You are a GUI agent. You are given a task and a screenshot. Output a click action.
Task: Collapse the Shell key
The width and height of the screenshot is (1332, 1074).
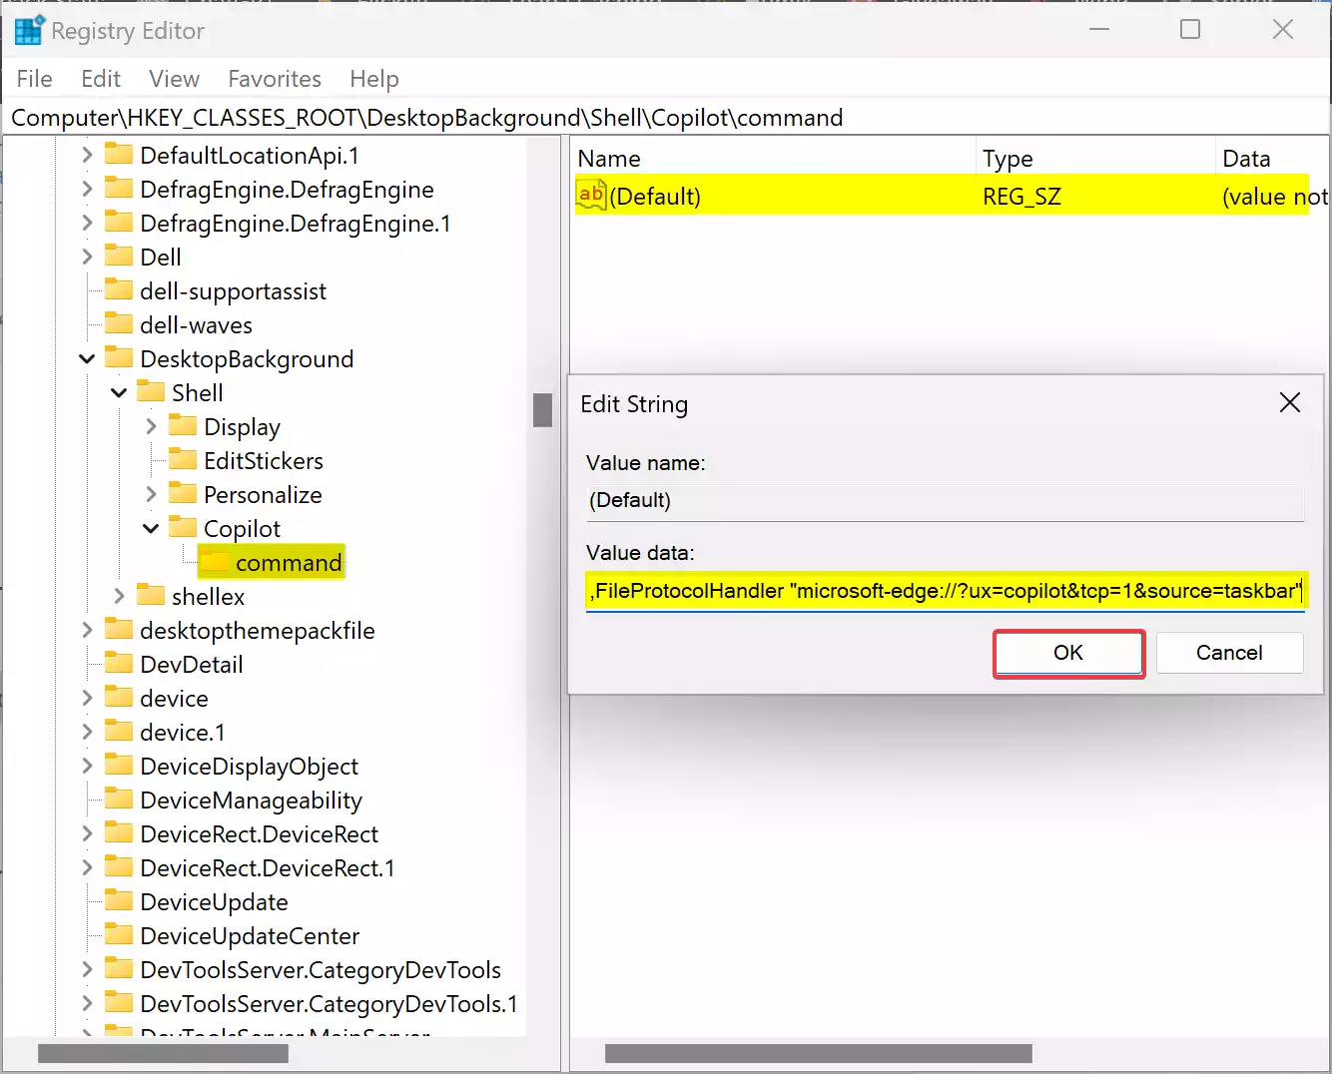pos(119,392)
